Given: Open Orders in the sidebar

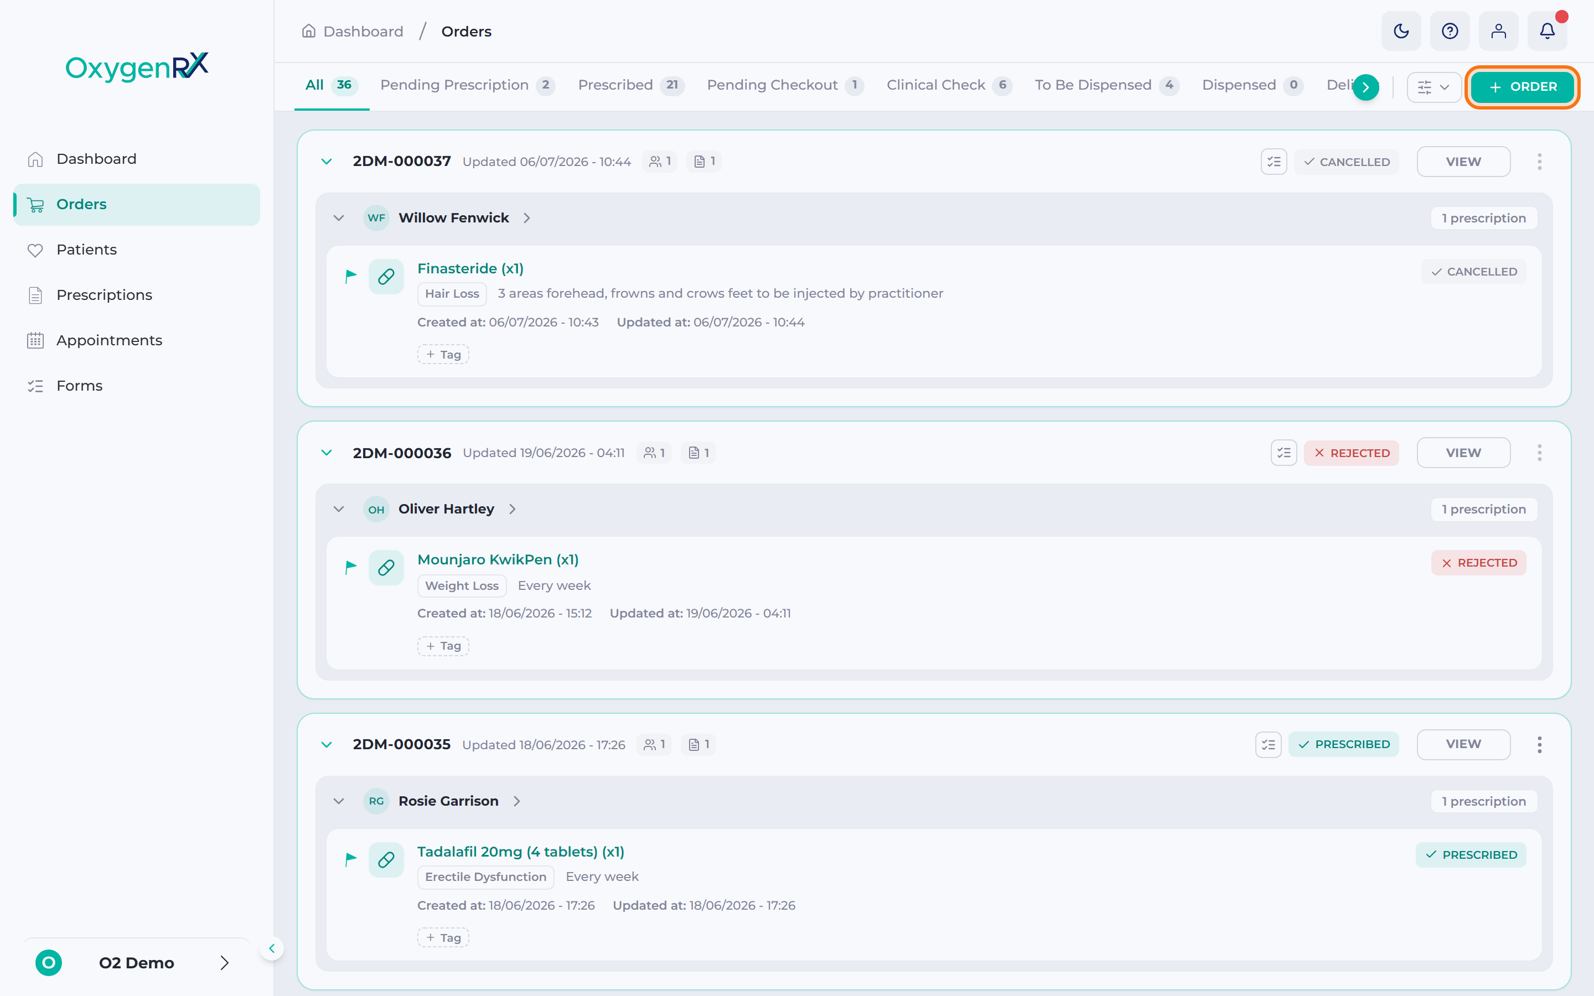Looking at the screenshot, I should (136, 204).
